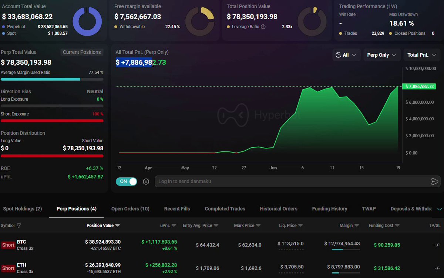This screenshot has width=444, height=278.
Task: Click the Direction Bias Neutral label
Action: 95,91
